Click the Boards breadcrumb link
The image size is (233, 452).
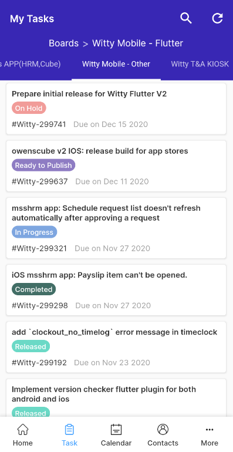(x=64, y=43)
